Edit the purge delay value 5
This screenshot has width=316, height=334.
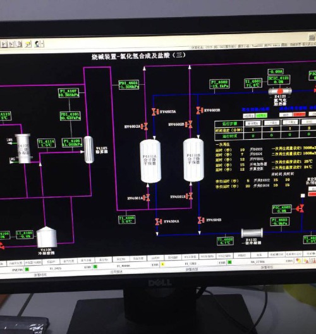(x=248, y=181)
